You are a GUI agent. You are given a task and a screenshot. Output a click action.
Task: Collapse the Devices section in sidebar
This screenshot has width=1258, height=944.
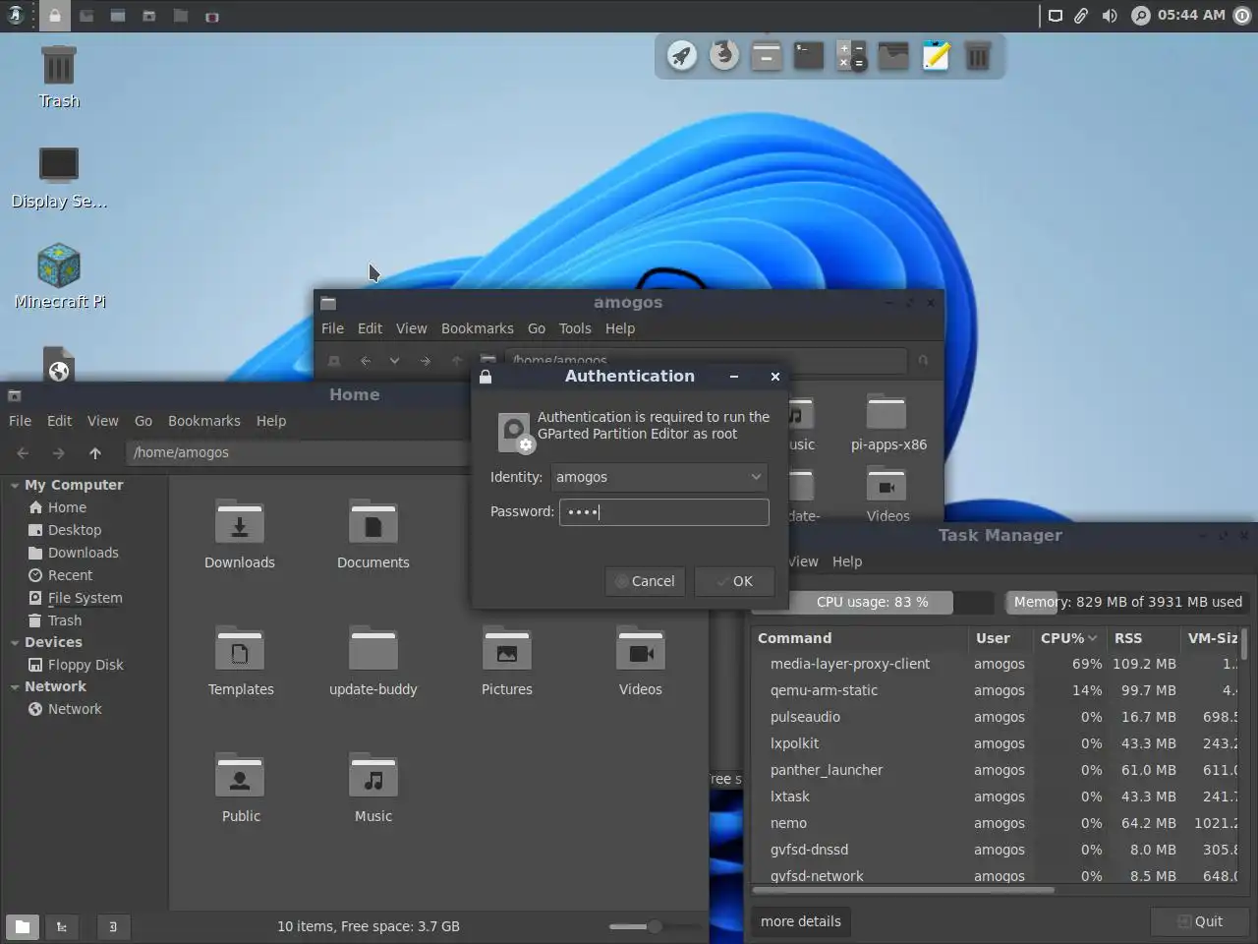15,643
